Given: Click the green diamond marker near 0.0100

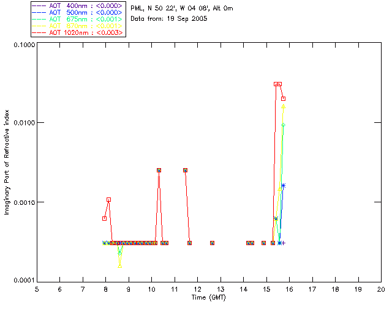Looking at the screenshot, I should point(283,125).
